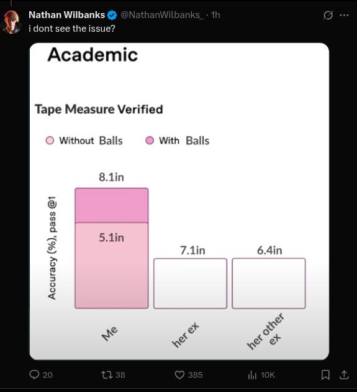357x392 pixels.
Task: Click the Nathan Wilbanks display name
Action: 66,15
